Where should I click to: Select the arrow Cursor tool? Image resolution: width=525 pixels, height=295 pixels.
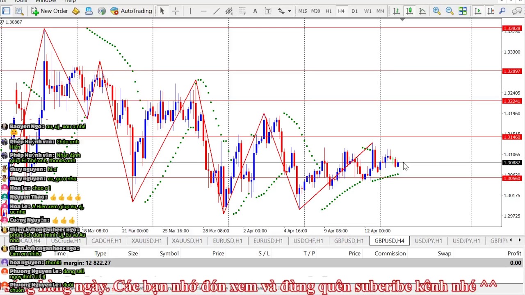pos(162,11)
